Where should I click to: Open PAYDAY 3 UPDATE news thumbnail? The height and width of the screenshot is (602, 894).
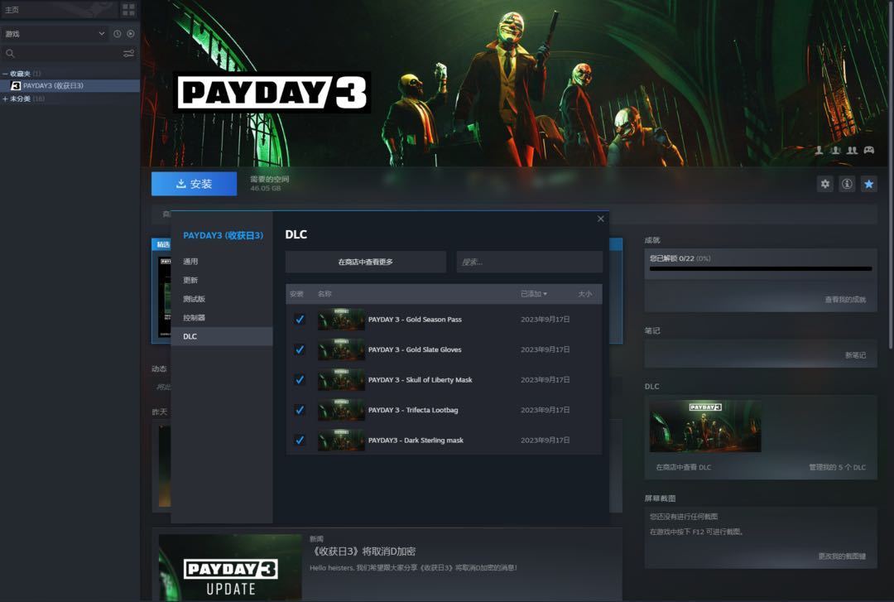point(230,566)
